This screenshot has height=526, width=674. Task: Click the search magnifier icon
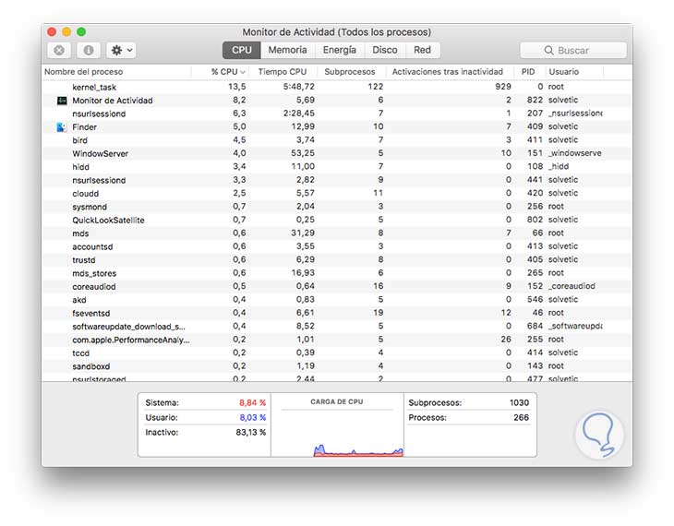click(549, 50)
